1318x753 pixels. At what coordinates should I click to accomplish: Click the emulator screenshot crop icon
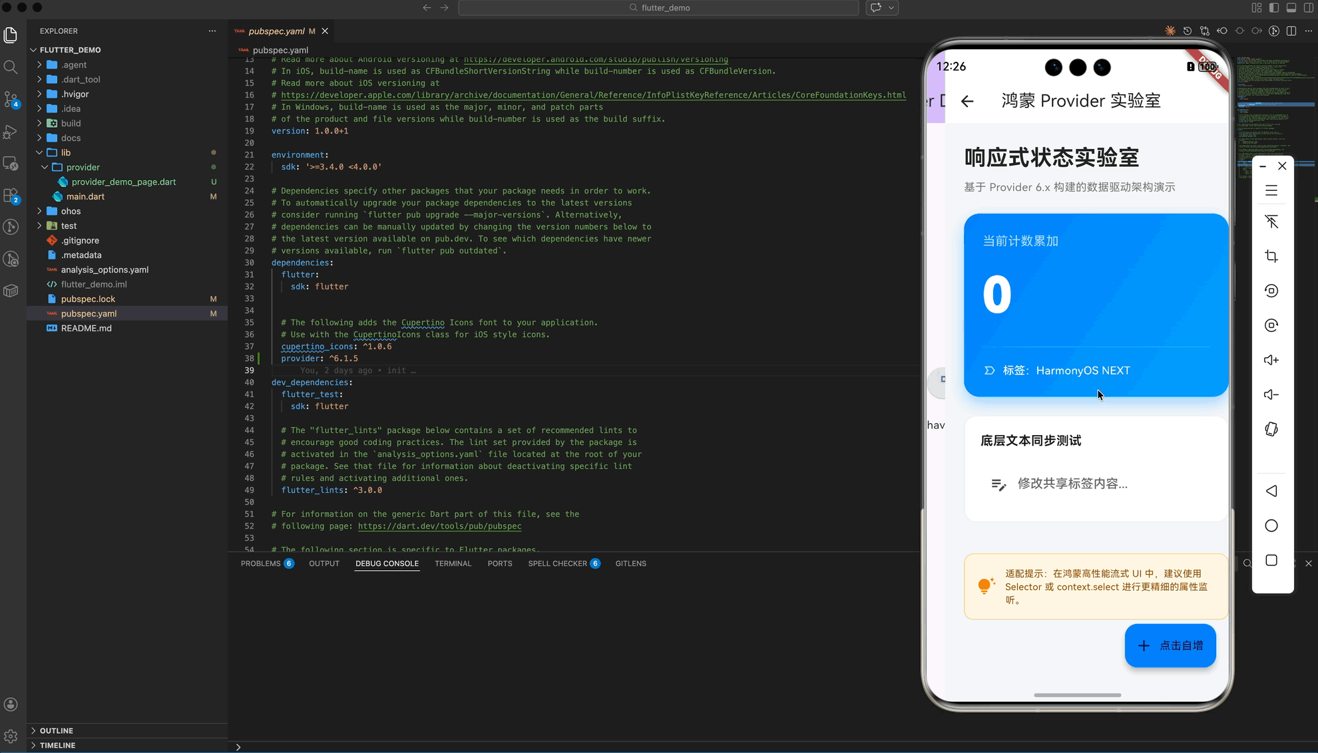[x=1271, y=256]
